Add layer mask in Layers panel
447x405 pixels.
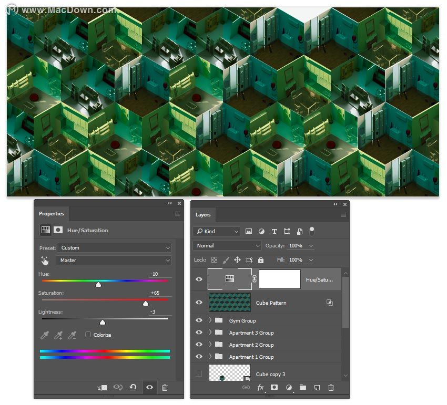(x=274, y=387)
